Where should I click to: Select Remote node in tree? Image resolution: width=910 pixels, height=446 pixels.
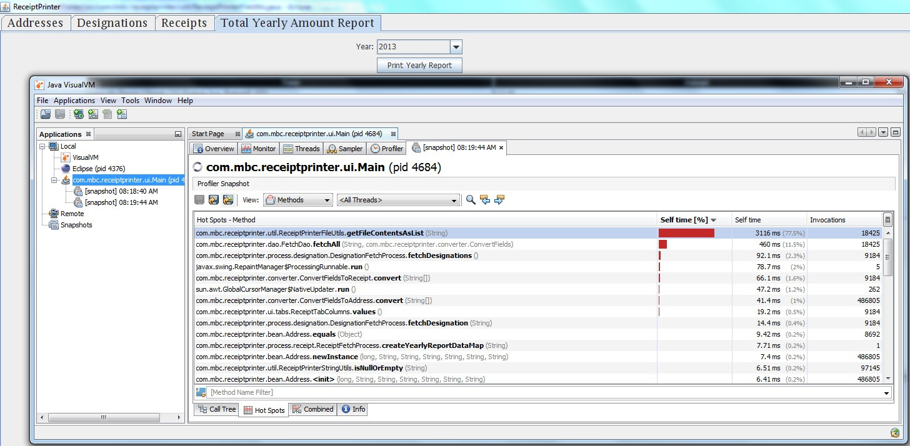(x=66, y=214)
